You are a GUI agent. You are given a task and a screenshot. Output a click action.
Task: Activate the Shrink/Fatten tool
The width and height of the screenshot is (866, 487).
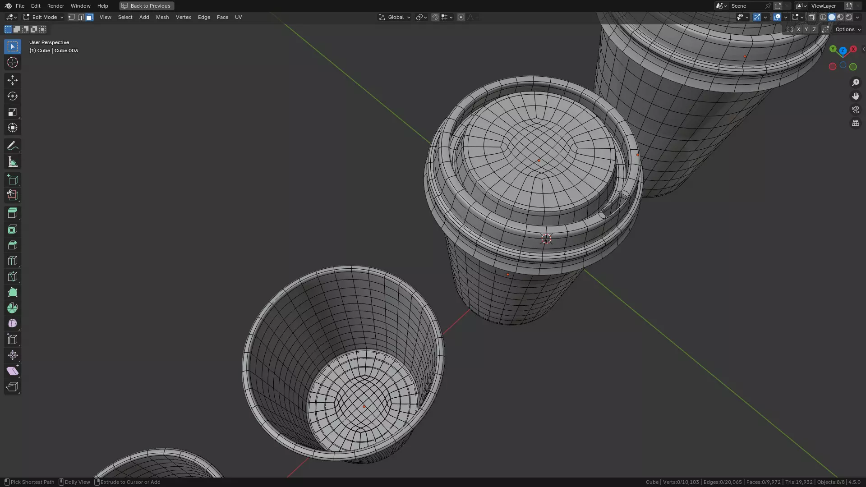pos(13,355)
